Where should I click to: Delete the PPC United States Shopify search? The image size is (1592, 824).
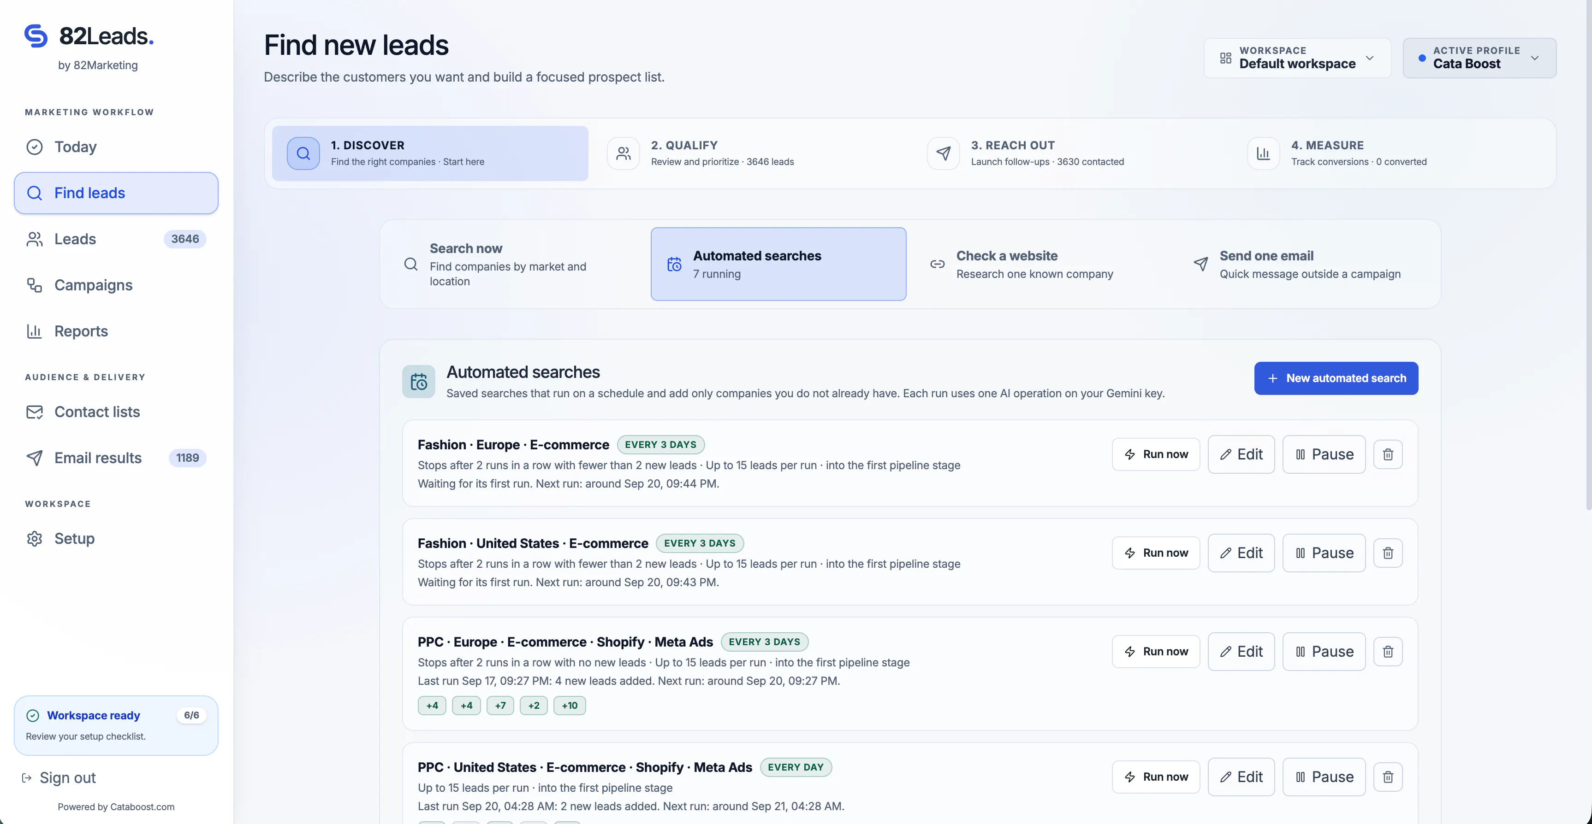point(1388,777)
